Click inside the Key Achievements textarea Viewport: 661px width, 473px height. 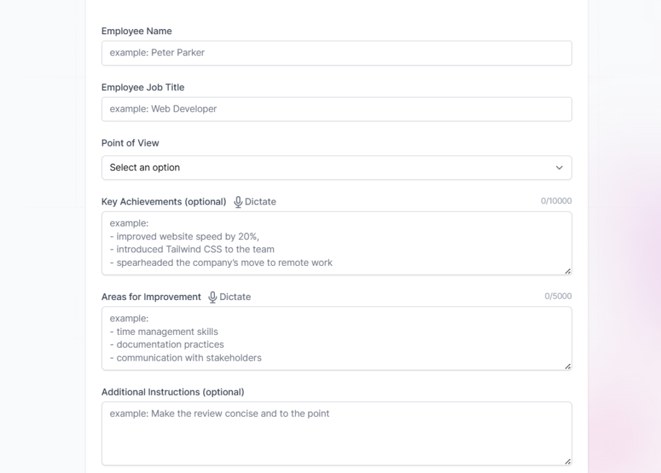click(x=336, y=243)
